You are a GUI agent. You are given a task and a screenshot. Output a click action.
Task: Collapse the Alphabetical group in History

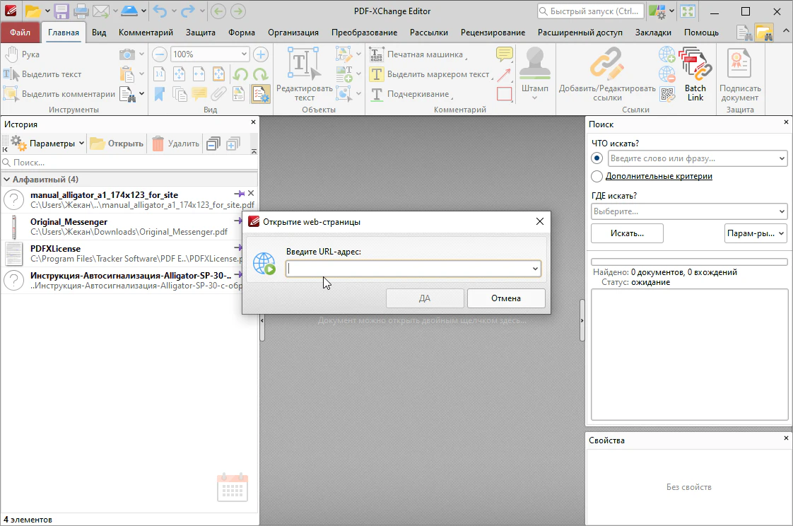[x=6, y=180]
